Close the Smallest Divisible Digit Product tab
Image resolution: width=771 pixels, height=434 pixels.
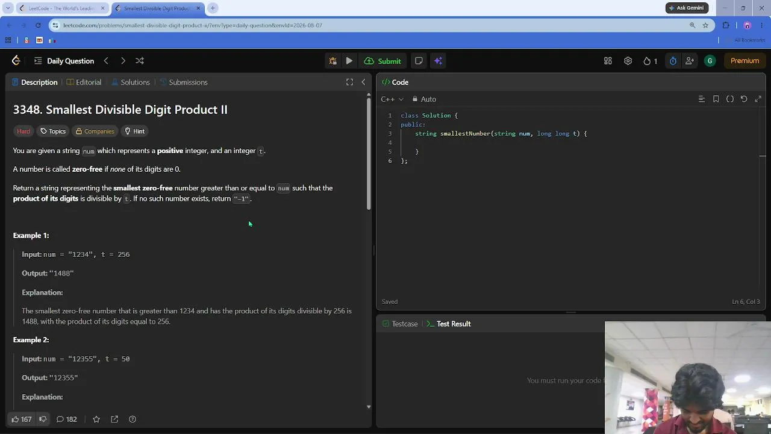[198, 8]
